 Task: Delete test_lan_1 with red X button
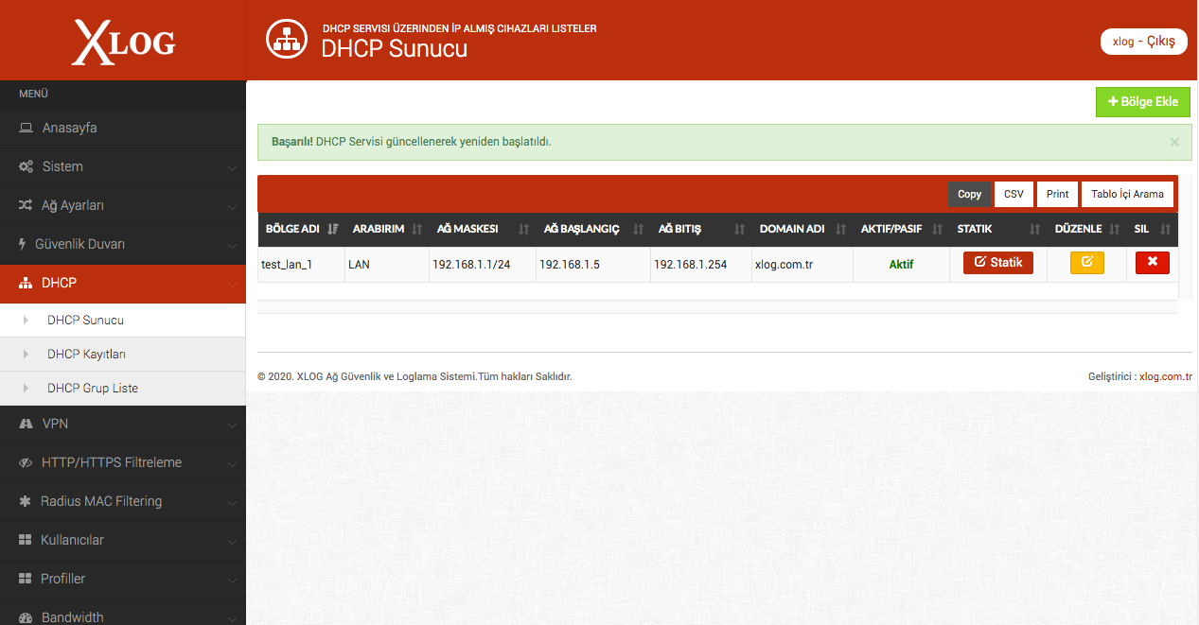[x=1152, y=262]
